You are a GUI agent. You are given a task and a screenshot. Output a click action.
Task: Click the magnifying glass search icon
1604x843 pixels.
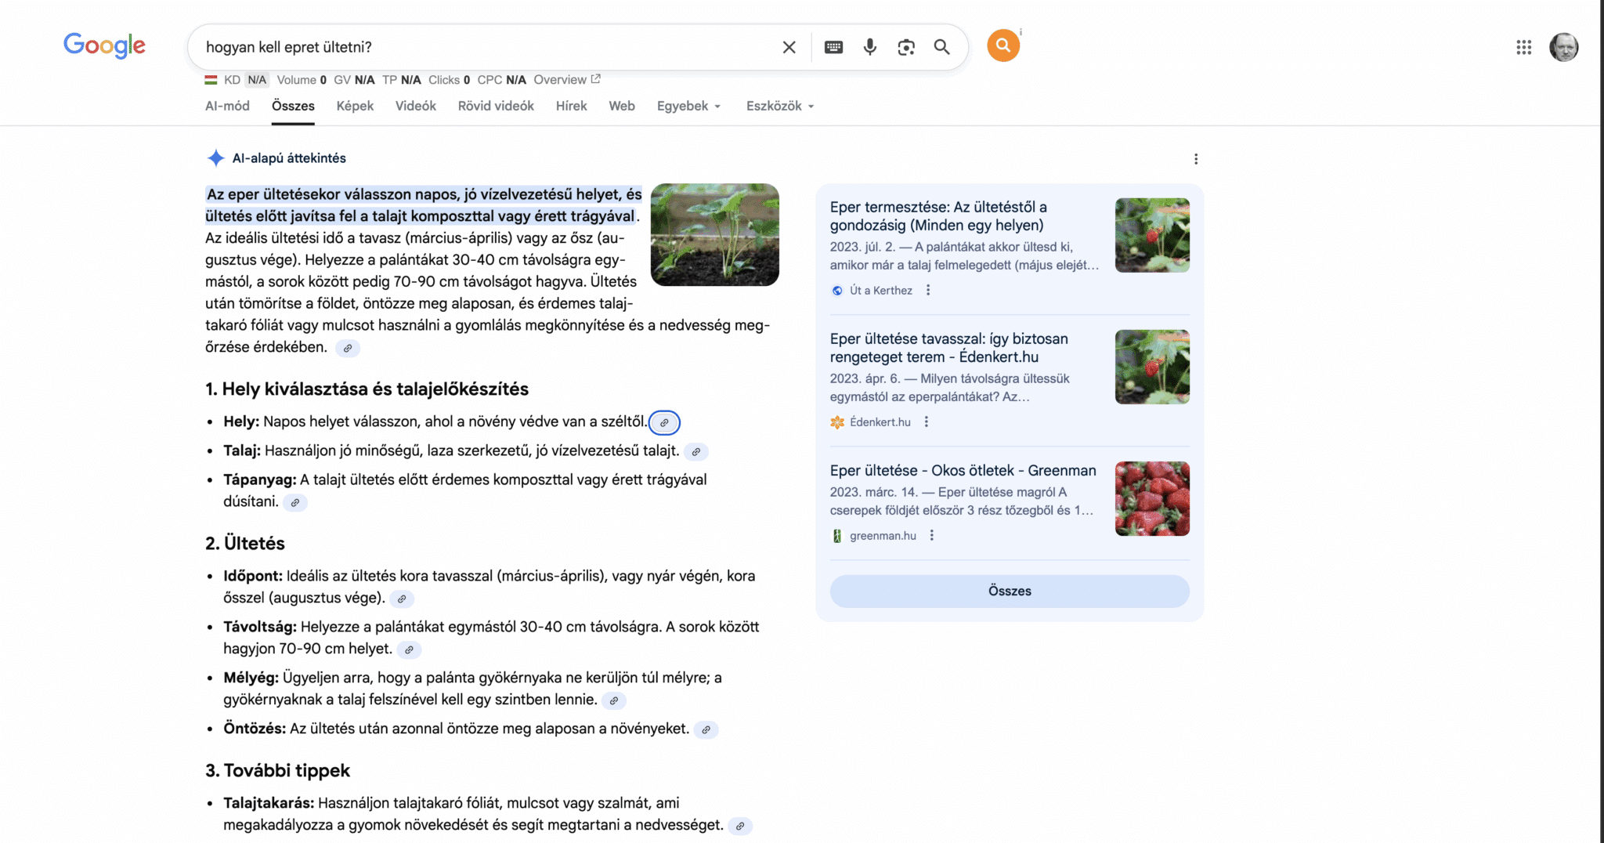(x=941, y=47)
